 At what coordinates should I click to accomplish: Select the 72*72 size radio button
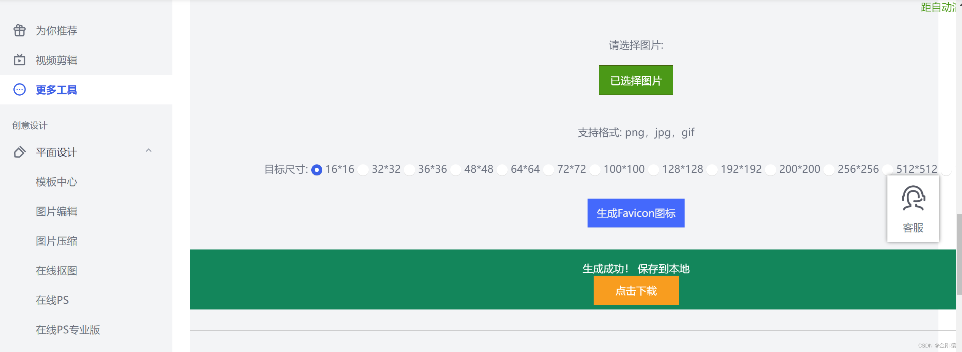(x=549, y=170)
